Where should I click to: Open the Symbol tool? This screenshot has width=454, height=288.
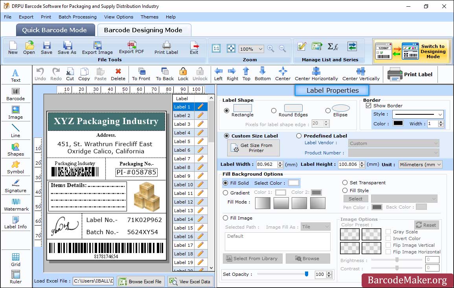coord(16,167)
